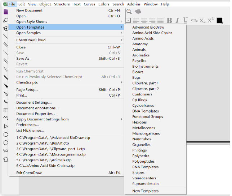
Task: Select the Lasso tool in left toolbar
Action: [x=6, y=20]
